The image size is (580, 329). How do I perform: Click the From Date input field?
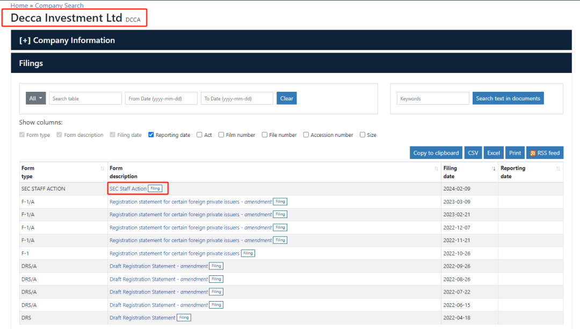(161, 98)
